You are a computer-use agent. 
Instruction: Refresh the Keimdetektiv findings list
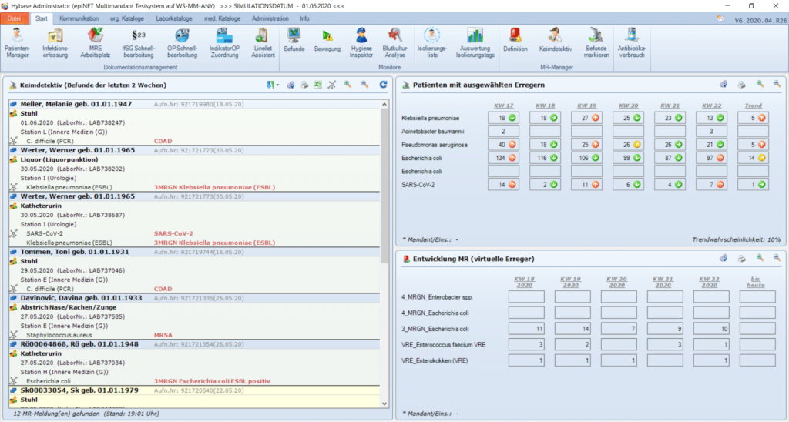(x=383, y=85)
